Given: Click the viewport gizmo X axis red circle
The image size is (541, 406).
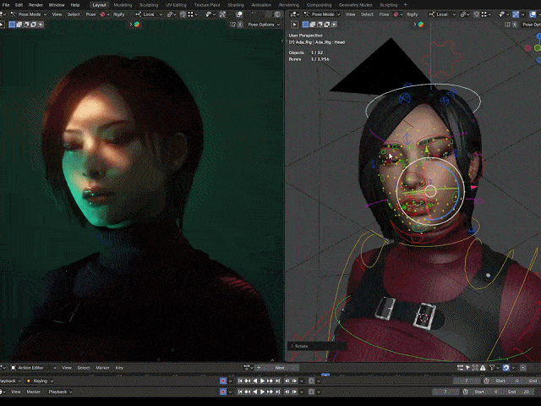Looking at the screenshot, I should [527, 48].
